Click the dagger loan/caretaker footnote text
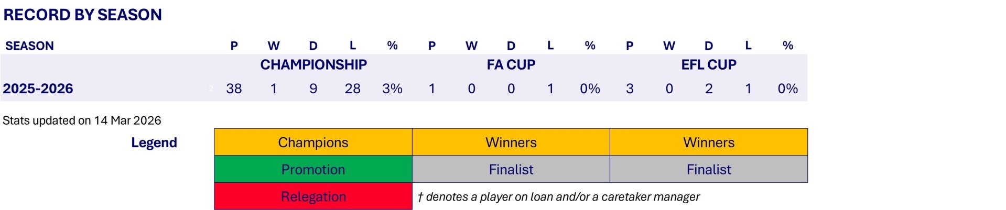Screen dimensions: 1006x210 pyautogui.click(x=558, y=197)
